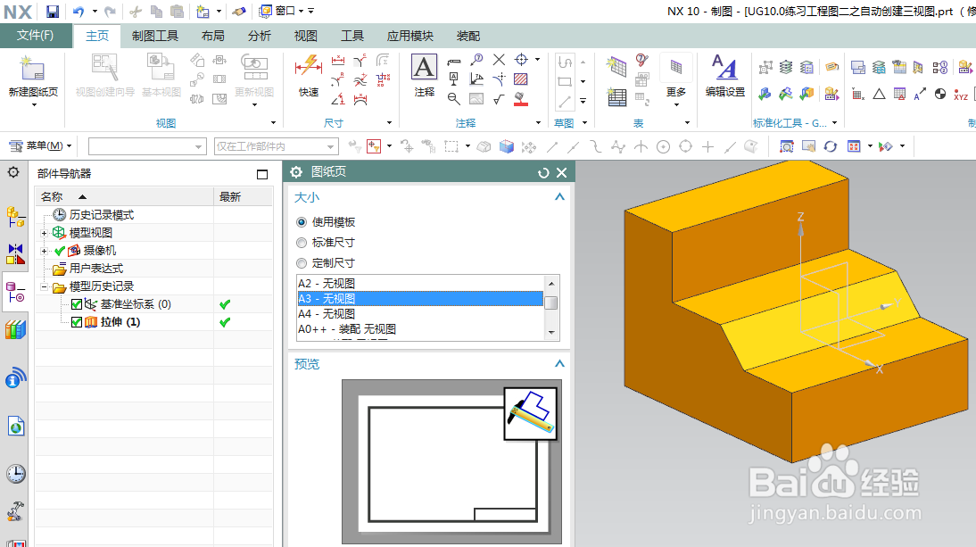The image size is (976, 547).
Task: Click the template list scrollbar thumb
Action: coord(550,303)
